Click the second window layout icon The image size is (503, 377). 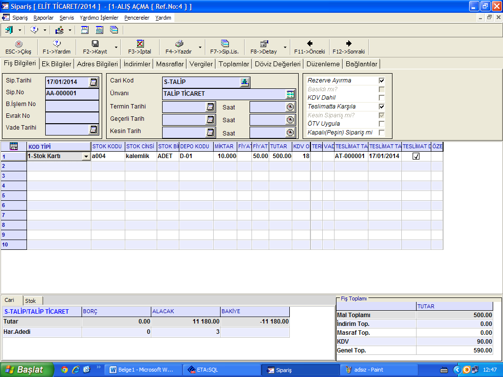point(99,30)
